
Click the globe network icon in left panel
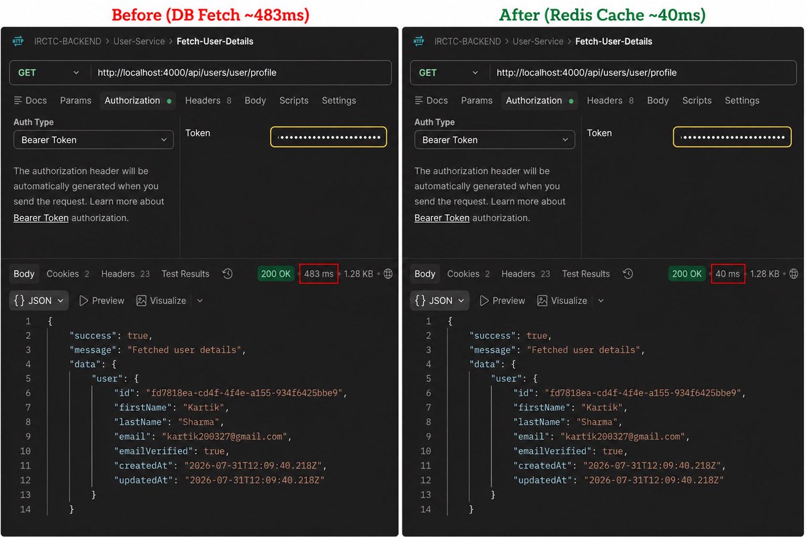pos(388,274)
